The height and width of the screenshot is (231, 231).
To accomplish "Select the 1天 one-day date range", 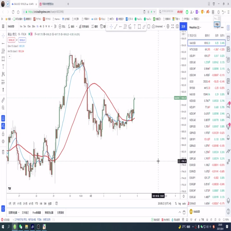I will [10, 203].
